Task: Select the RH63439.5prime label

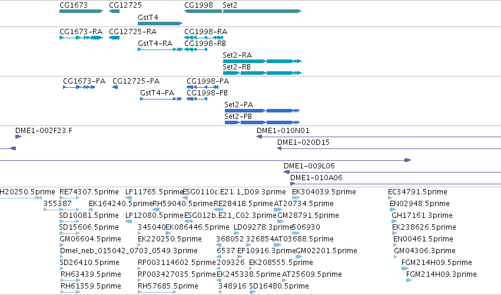Action: [x=91, y=274]
